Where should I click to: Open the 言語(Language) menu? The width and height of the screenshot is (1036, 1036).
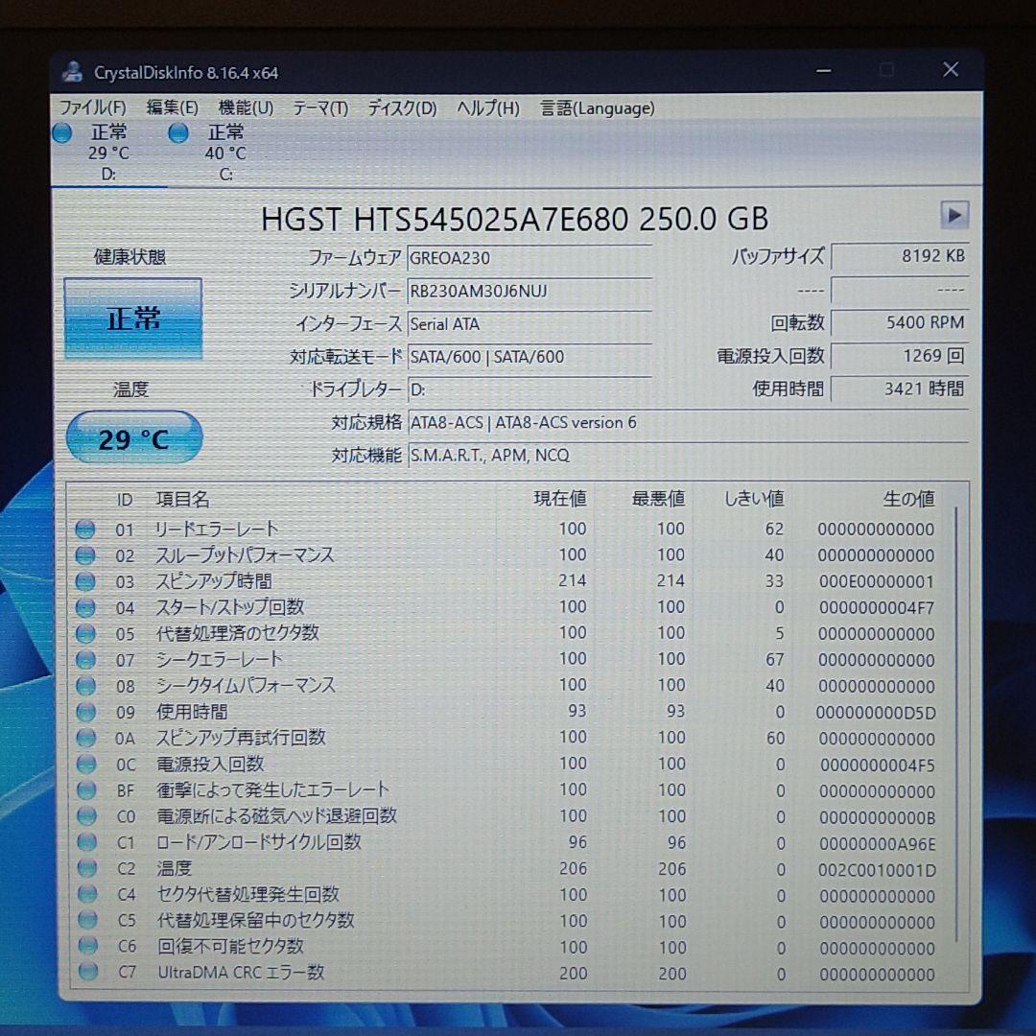pos(598,107)
